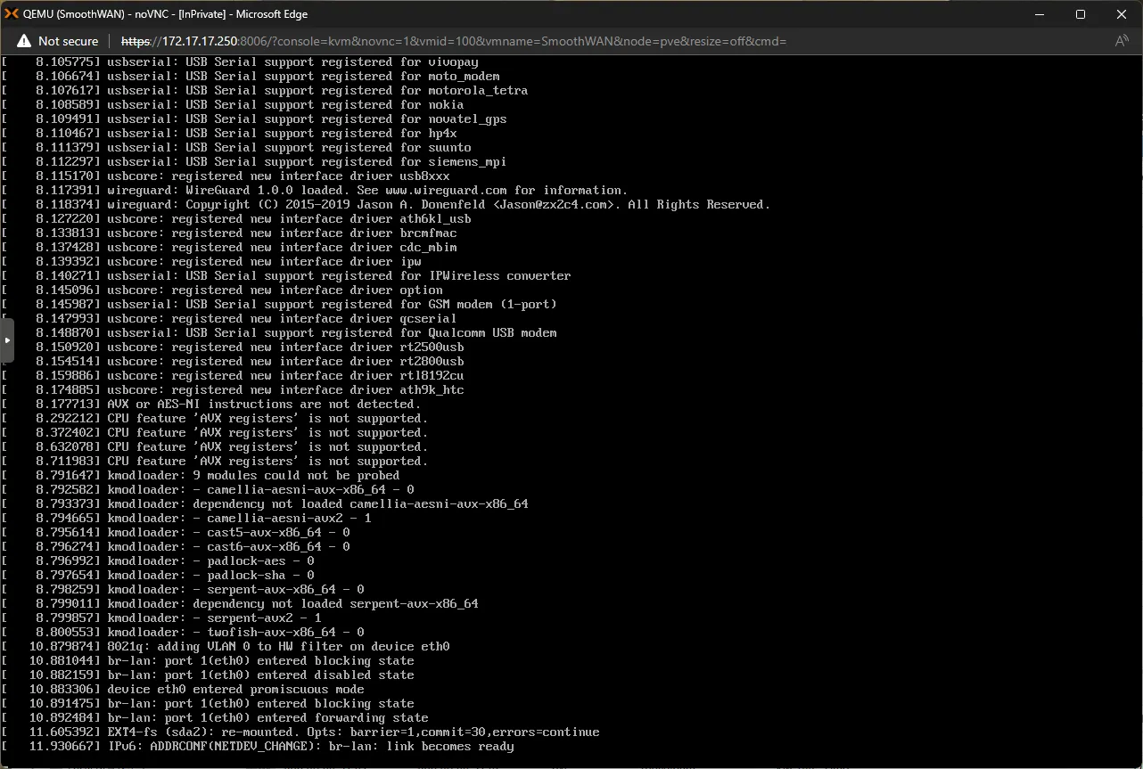Click the 'padlock-sha - 0' line

click(x=158, y=576)
